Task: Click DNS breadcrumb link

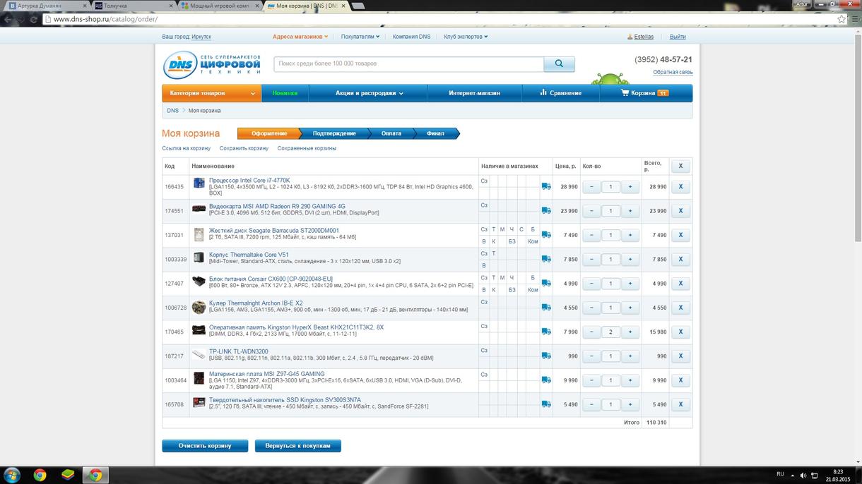Action: pos(172,111)
